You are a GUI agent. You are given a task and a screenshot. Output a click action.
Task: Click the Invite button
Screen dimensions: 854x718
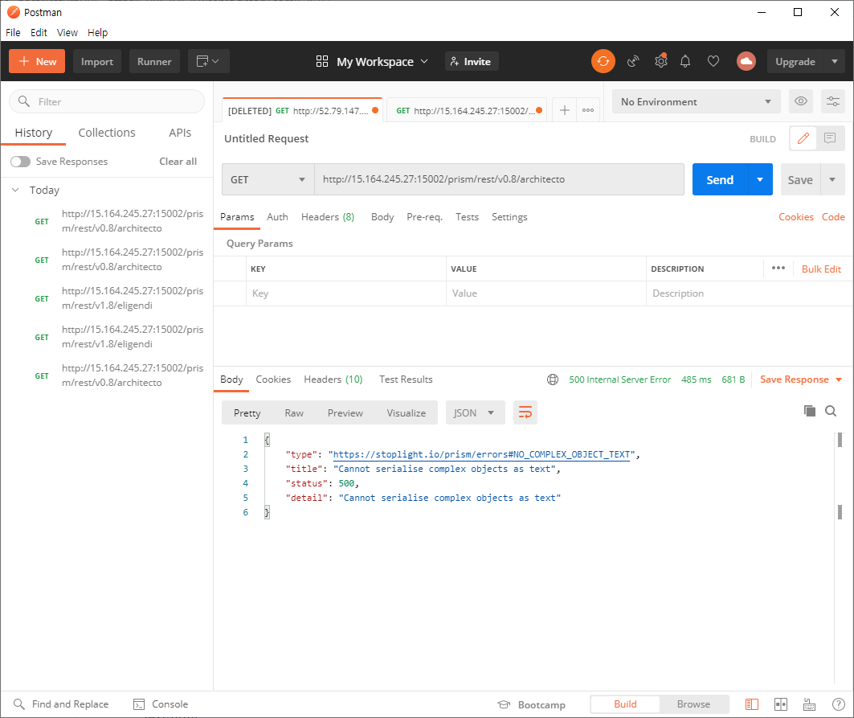[471, 62]
